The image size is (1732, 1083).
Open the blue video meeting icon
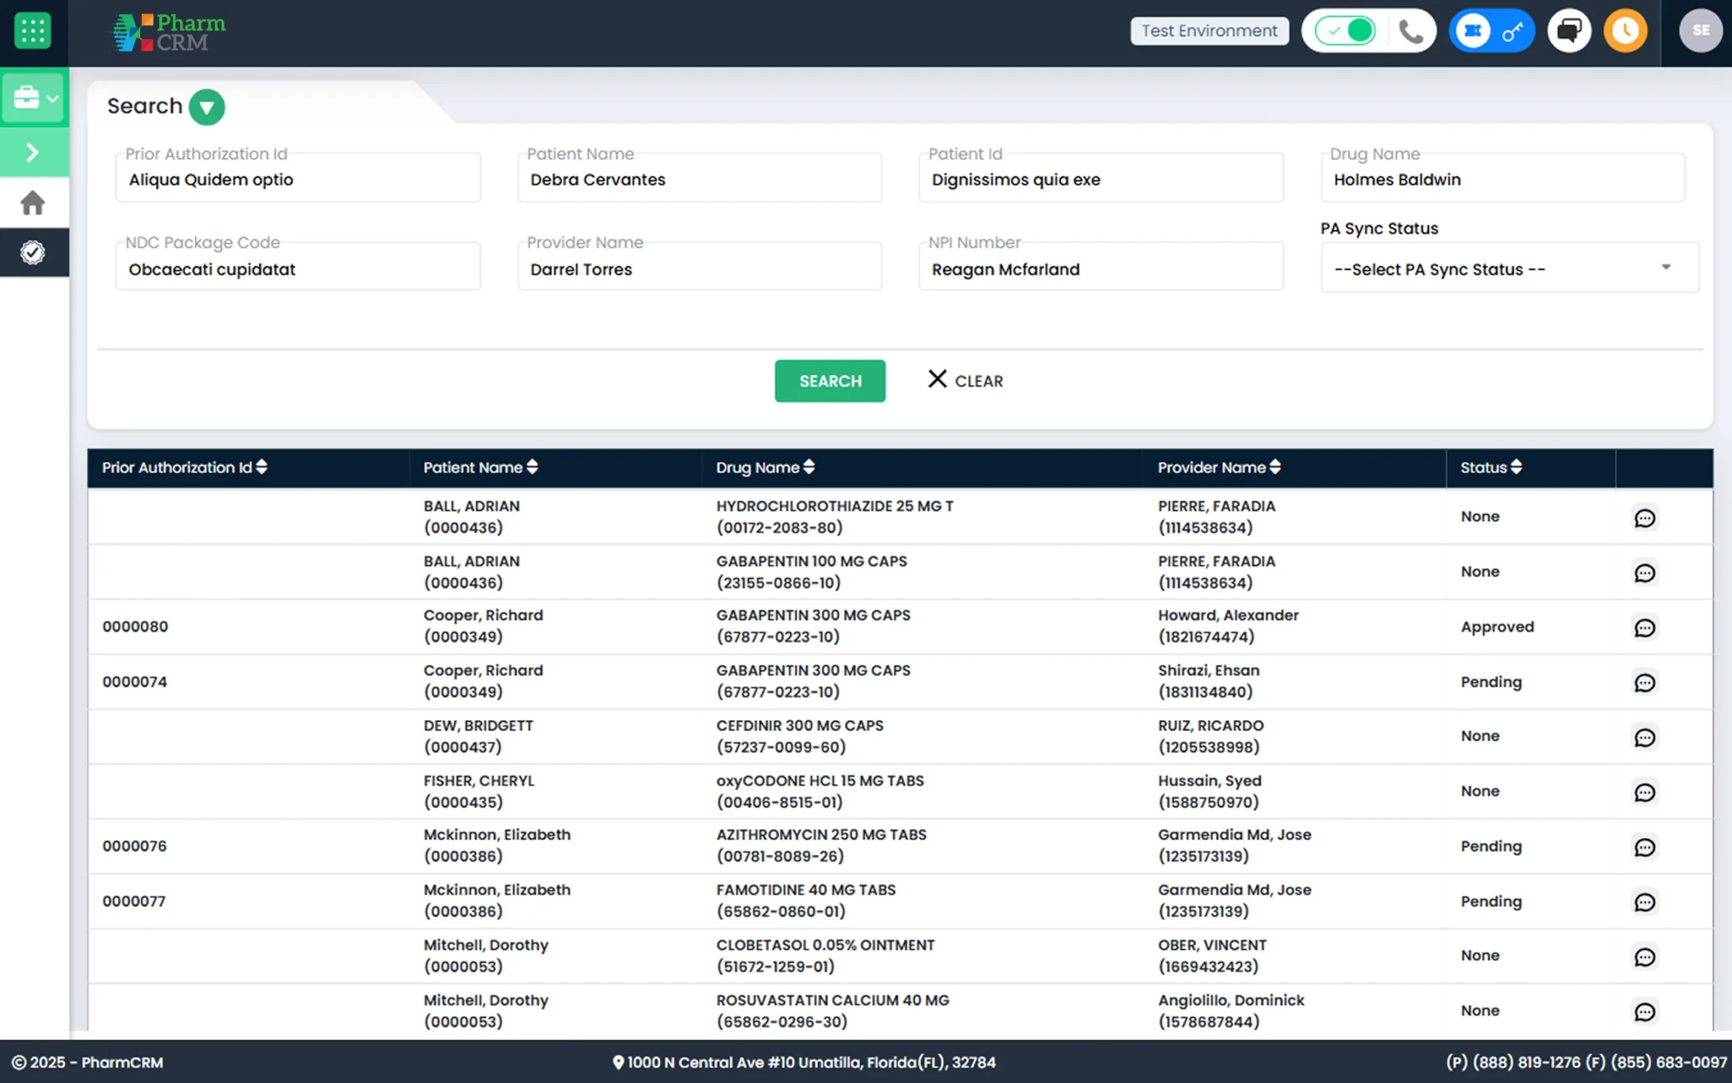[x=1472, y=31]
